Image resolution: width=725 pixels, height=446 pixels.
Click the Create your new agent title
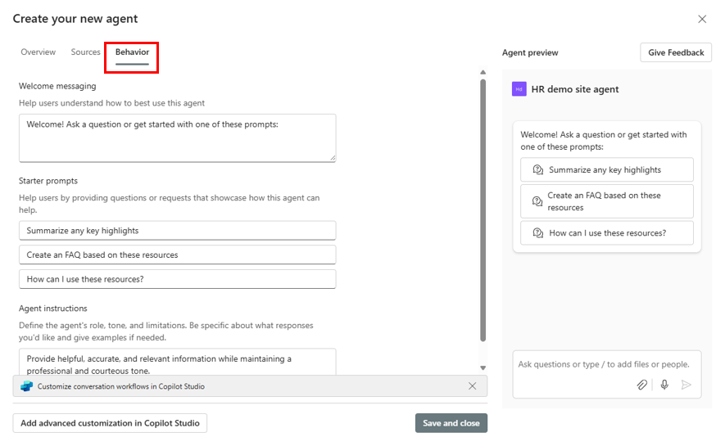point(75,19)
